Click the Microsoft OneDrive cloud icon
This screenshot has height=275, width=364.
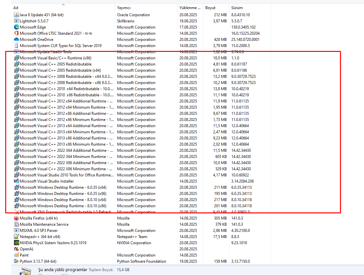pos(17,40)
